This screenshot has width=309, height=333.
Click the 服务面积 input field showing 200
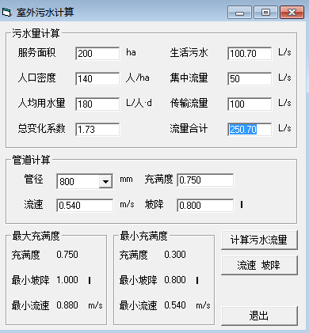click(x=97, y=54)
